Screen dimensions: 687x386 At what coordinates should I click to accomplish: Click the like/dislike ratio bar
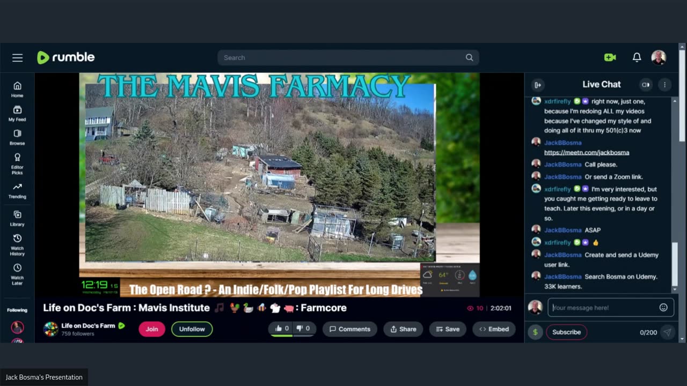(293, 336)
